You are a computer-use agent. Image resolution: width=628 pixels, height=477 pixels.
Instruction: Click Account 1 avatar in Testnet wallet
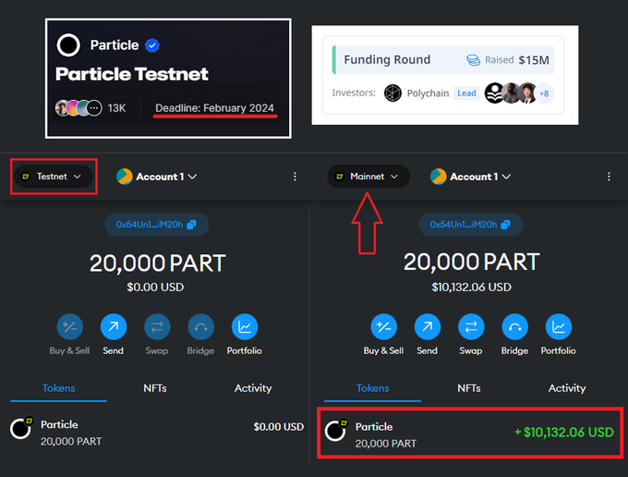[x=124, y=177]
